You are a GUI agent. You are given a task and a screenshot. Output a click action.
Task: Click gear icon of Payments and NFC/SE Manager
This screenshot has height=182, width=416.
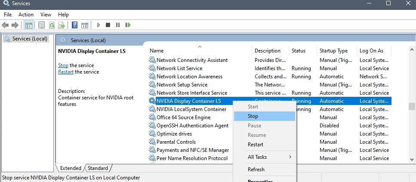pyautogui.click(x=152, y=150)
